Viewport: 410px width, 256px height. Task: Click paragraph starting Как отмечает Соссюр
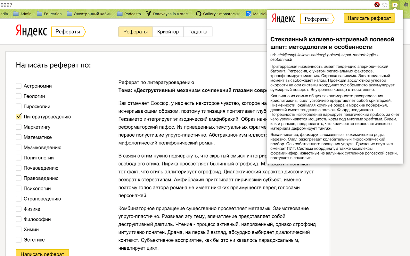pos(193,123)
